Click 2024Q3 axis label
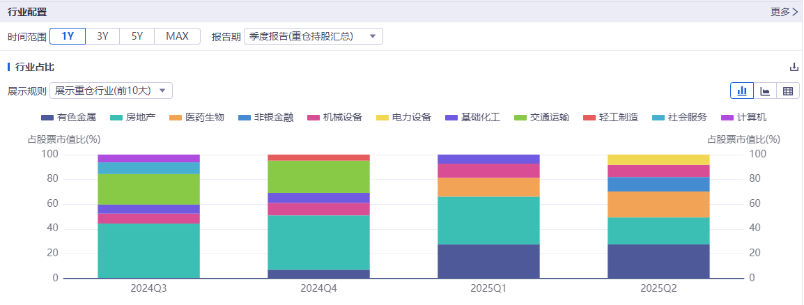 [148, 288]
